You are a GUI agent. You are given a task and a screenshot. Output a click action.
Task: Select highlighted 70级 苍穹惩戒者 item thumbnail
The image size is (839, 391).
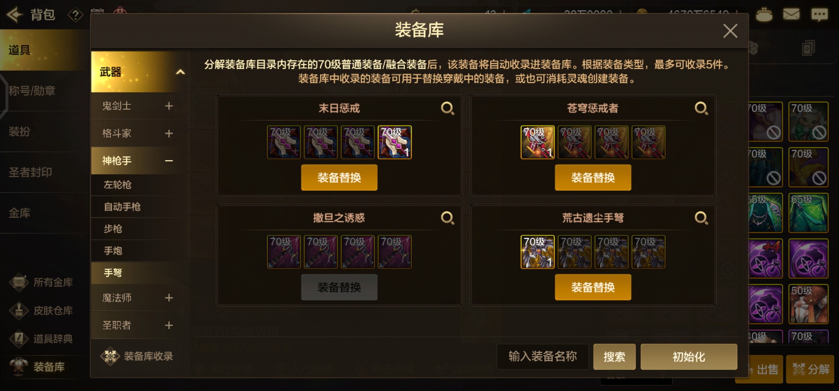coord(538,142)
